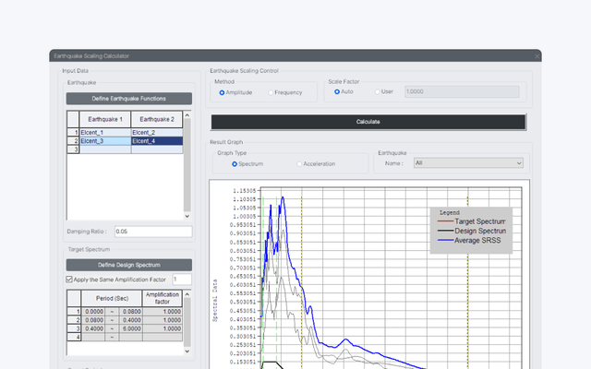This screenshot has width=591, height=369.
Task: Select Amplitude method radio button
Action: [222, 92]
